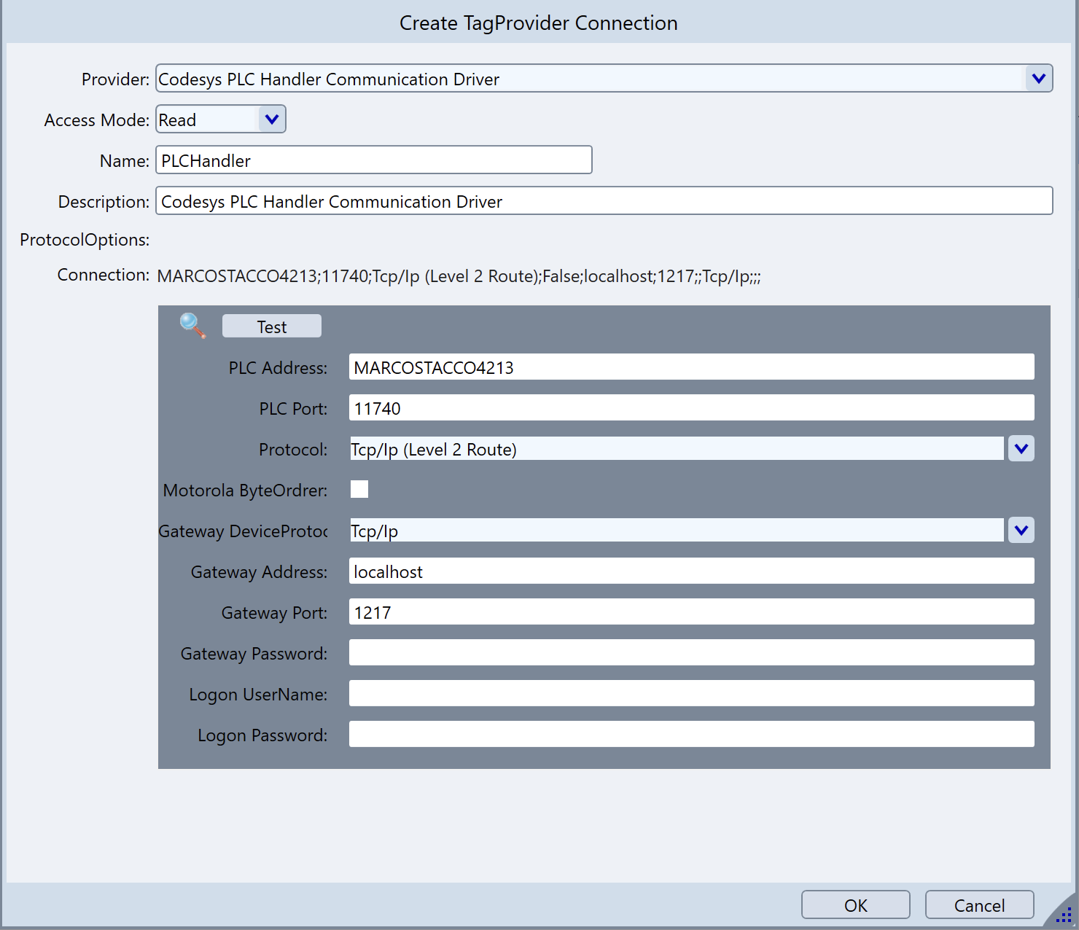The height and width of the screenshot is (930, 1079).
Task: Click the Gateway Address field with localhost
Action: tap(691, 571)
